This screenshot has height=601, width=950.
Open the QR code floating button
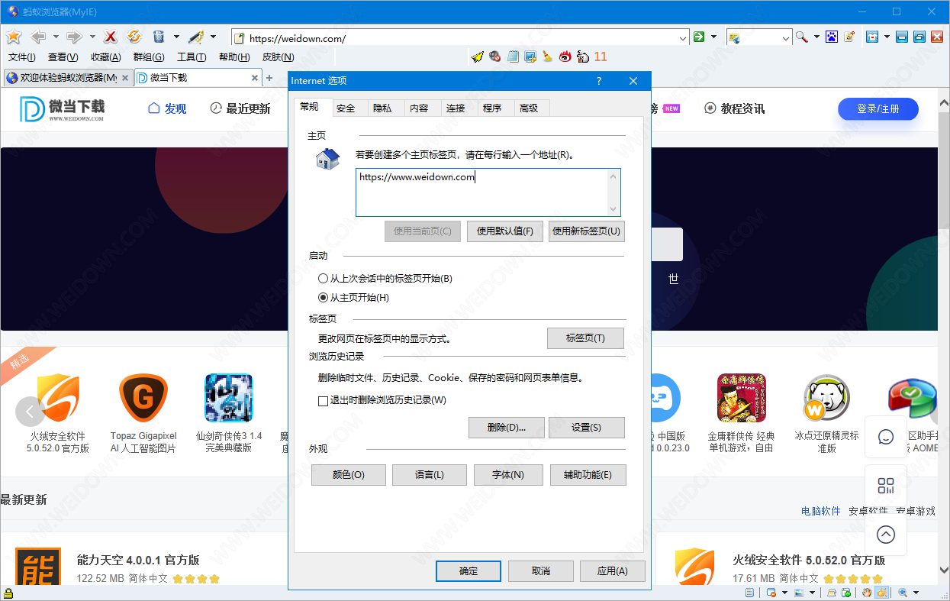[x=886, y=486]
